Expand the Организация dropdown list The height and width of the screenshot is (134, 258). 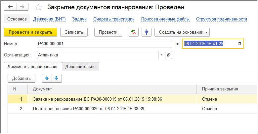[161, 55]
